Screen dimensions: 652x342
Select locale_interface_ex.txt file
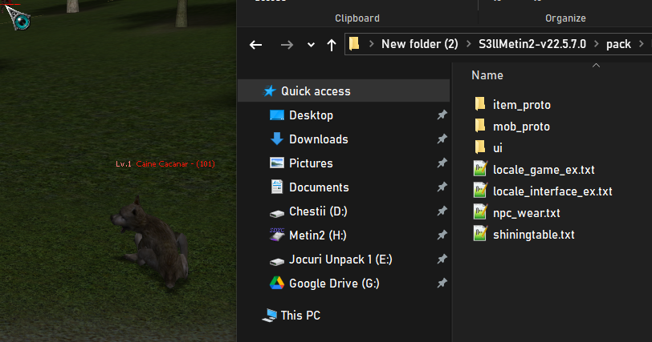pyautogui.click(x=552, y=191)
